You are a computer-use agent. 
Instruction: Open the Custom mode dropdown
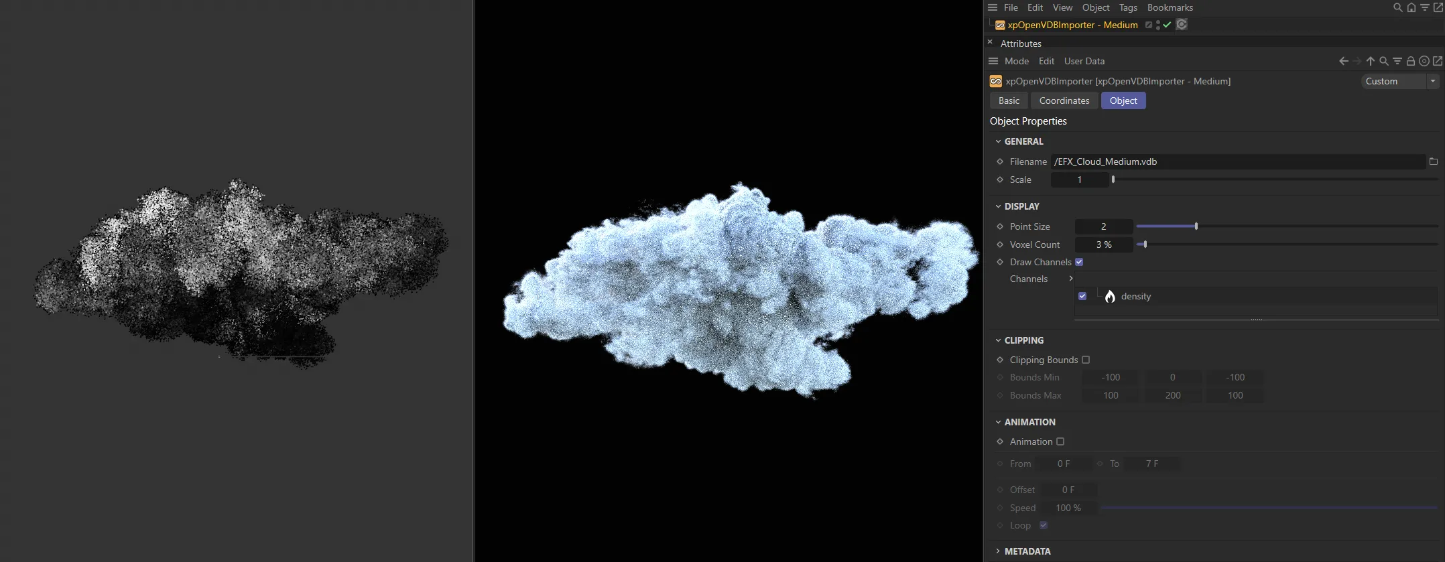pyautogui.click(x=1400, y=81)
